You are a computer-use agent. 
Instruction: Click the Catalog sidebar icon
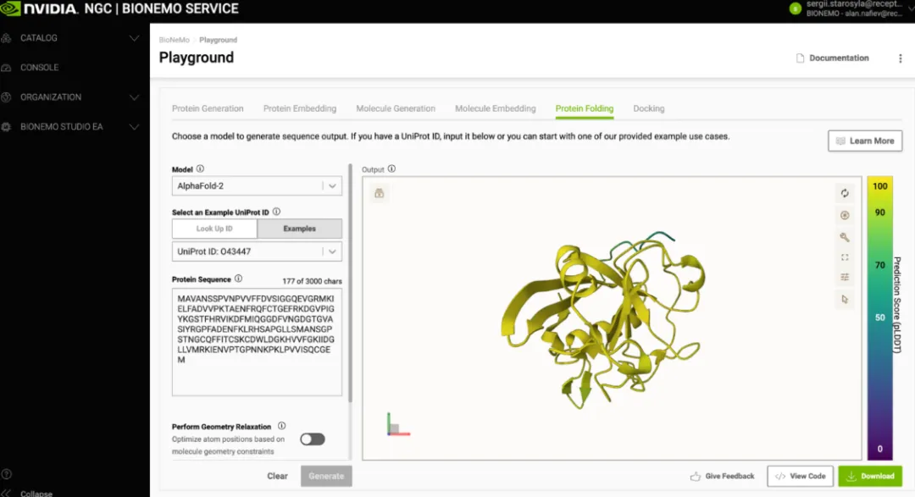[x=7, y=38]
